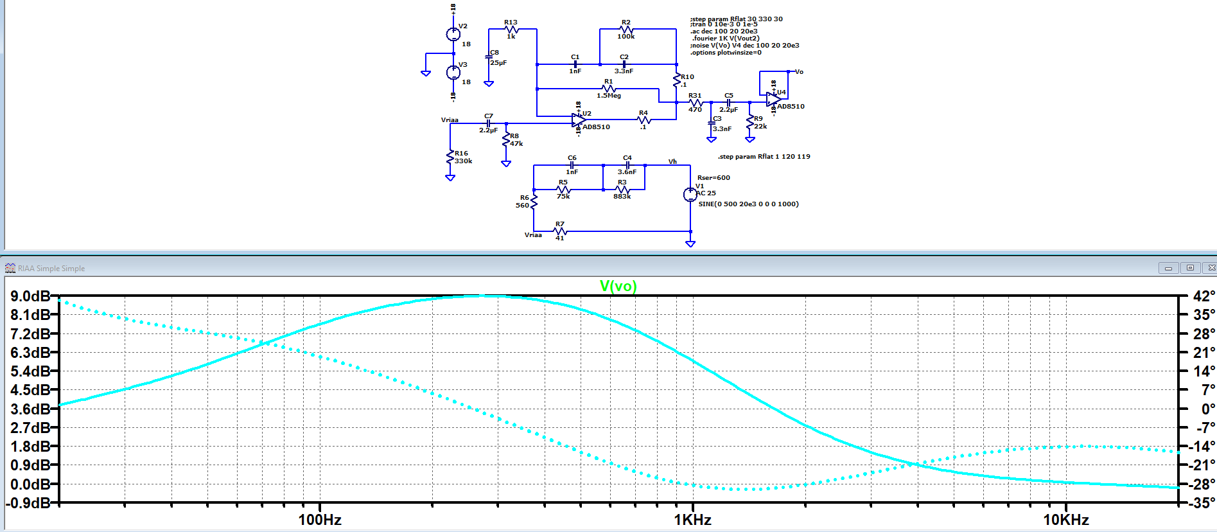
Task: Click the .fourier 1K V(Vout2) directive
Action: (x=726, y=39)
